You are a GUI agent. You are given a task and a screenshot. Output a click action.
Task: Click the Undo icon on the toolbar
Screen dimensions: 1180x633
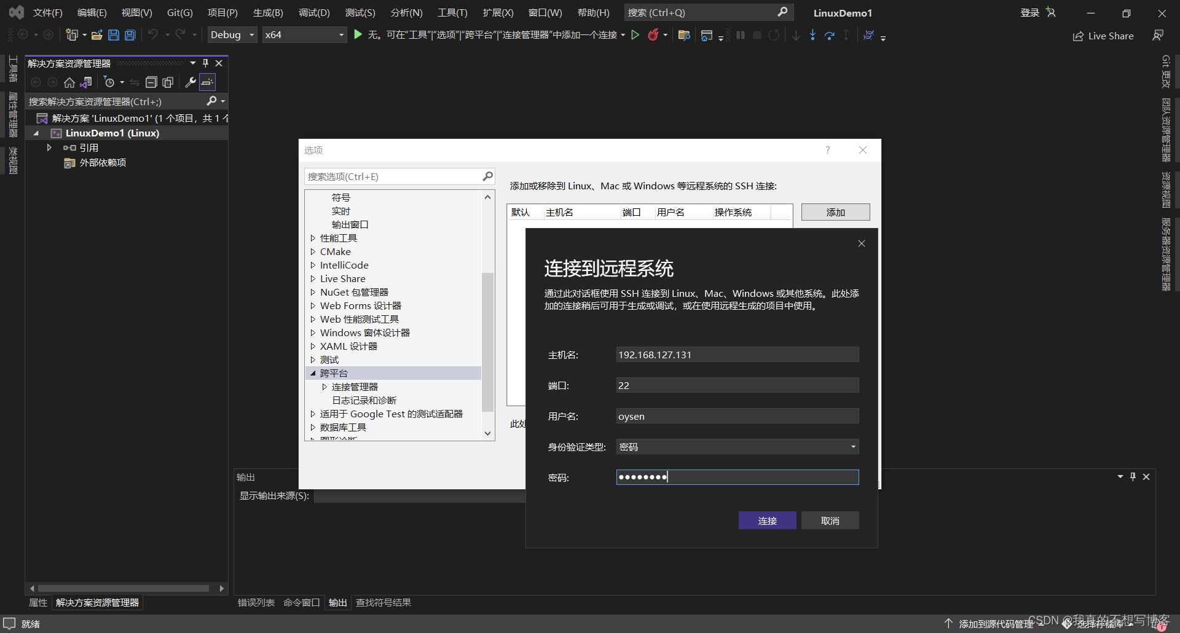[154, 35]
